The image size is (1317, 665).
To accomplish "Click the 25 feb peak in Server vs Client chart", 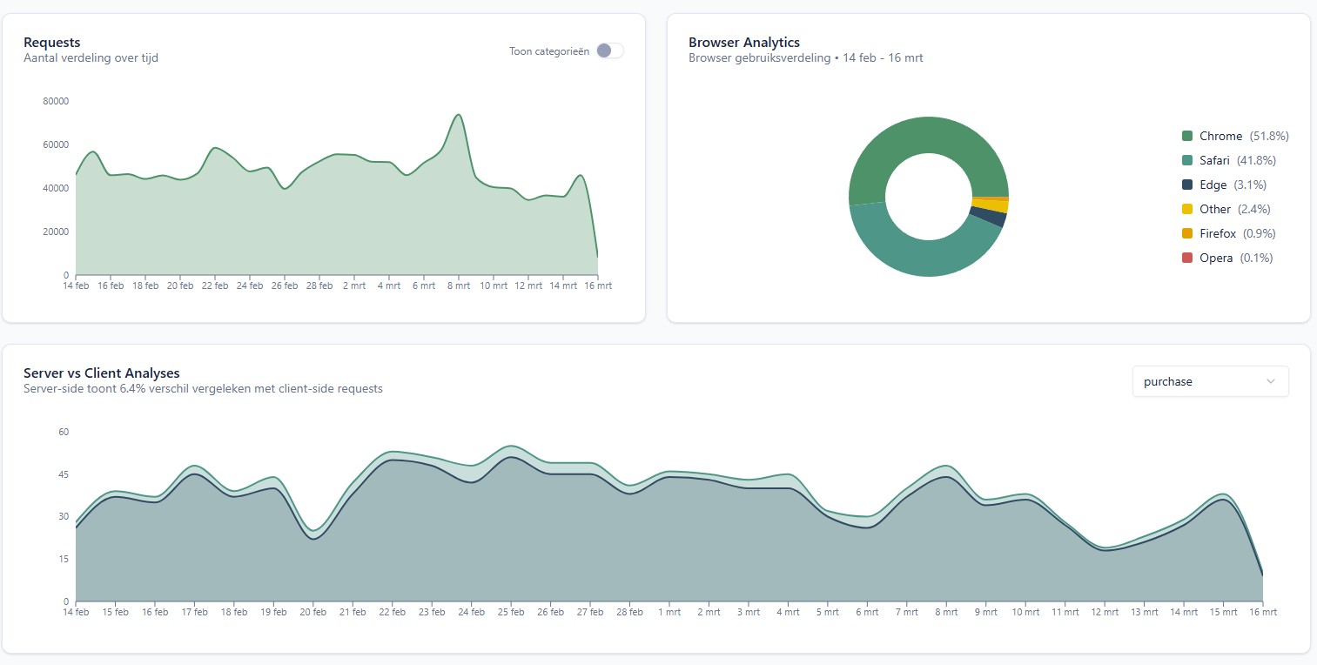I will 511,447.
